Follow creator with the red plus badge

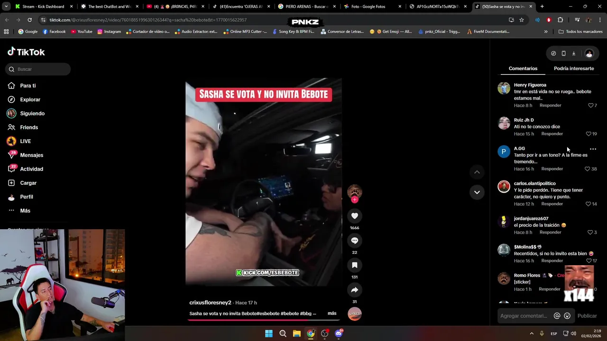tap(354, 200)
